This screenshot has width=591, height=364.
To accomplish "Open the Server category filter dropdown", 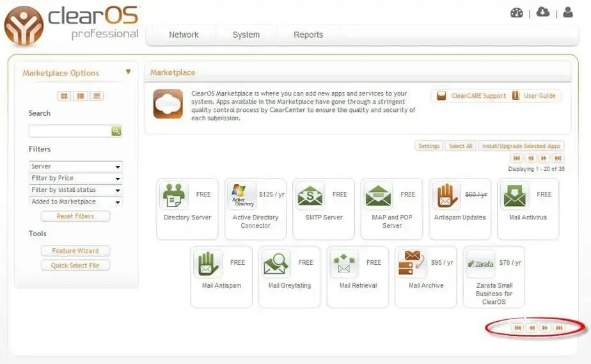I will pos(75,166).
